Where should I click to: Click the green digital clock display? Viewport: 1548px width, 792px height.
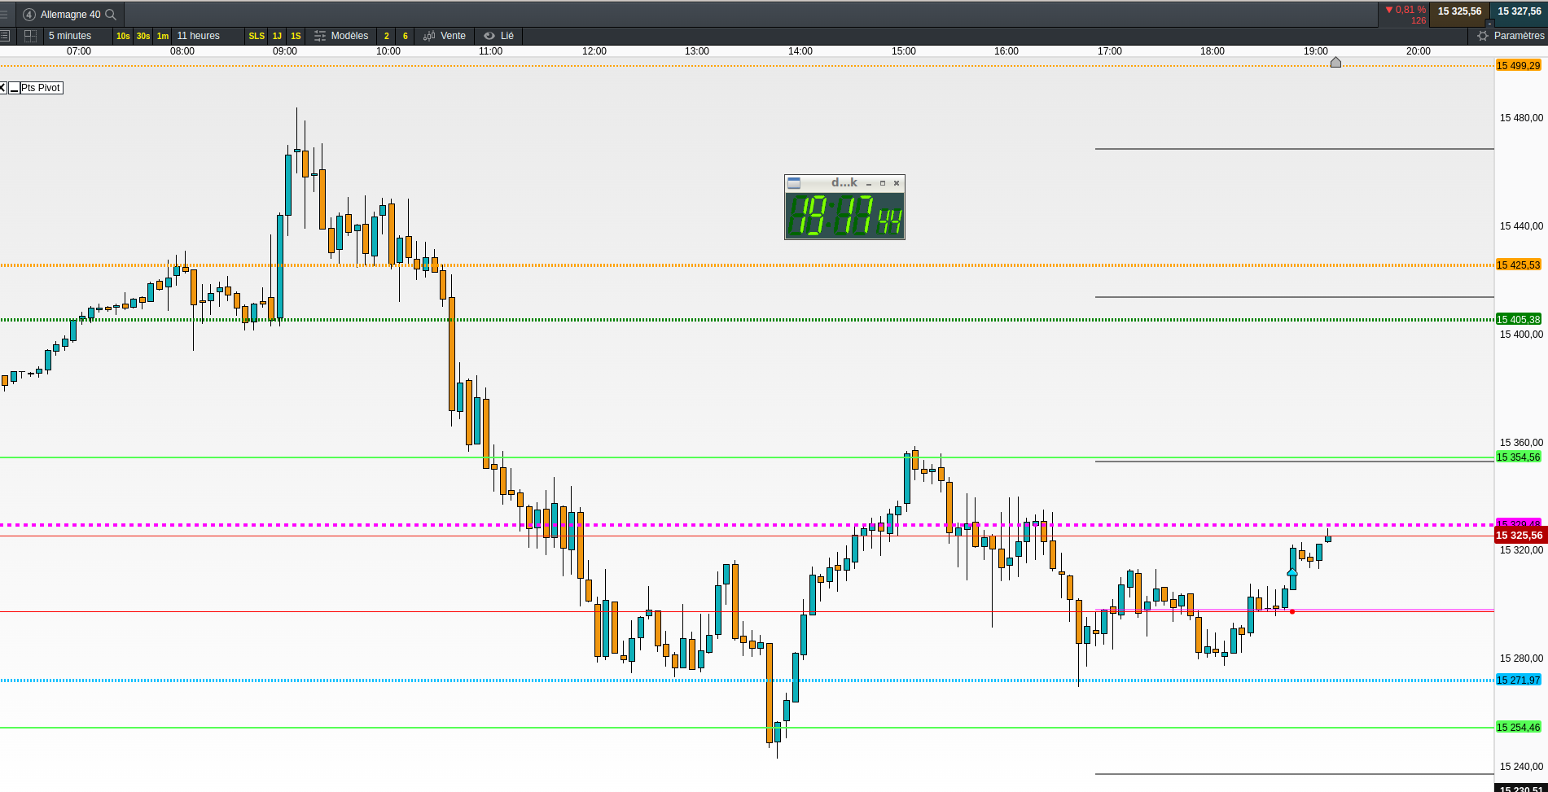coord(844,215)
